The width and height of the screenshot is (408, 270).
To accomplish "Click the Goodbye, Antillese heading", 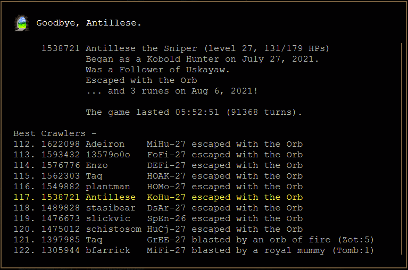I will pos(89,23).
